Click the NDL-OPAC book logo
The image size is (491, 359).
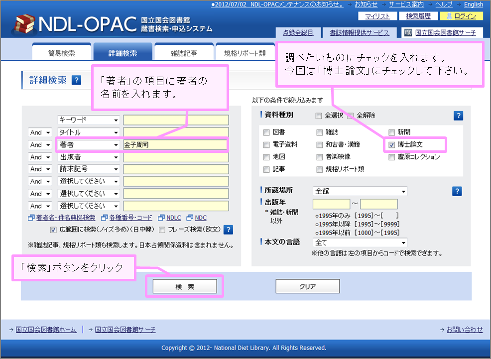24,24
